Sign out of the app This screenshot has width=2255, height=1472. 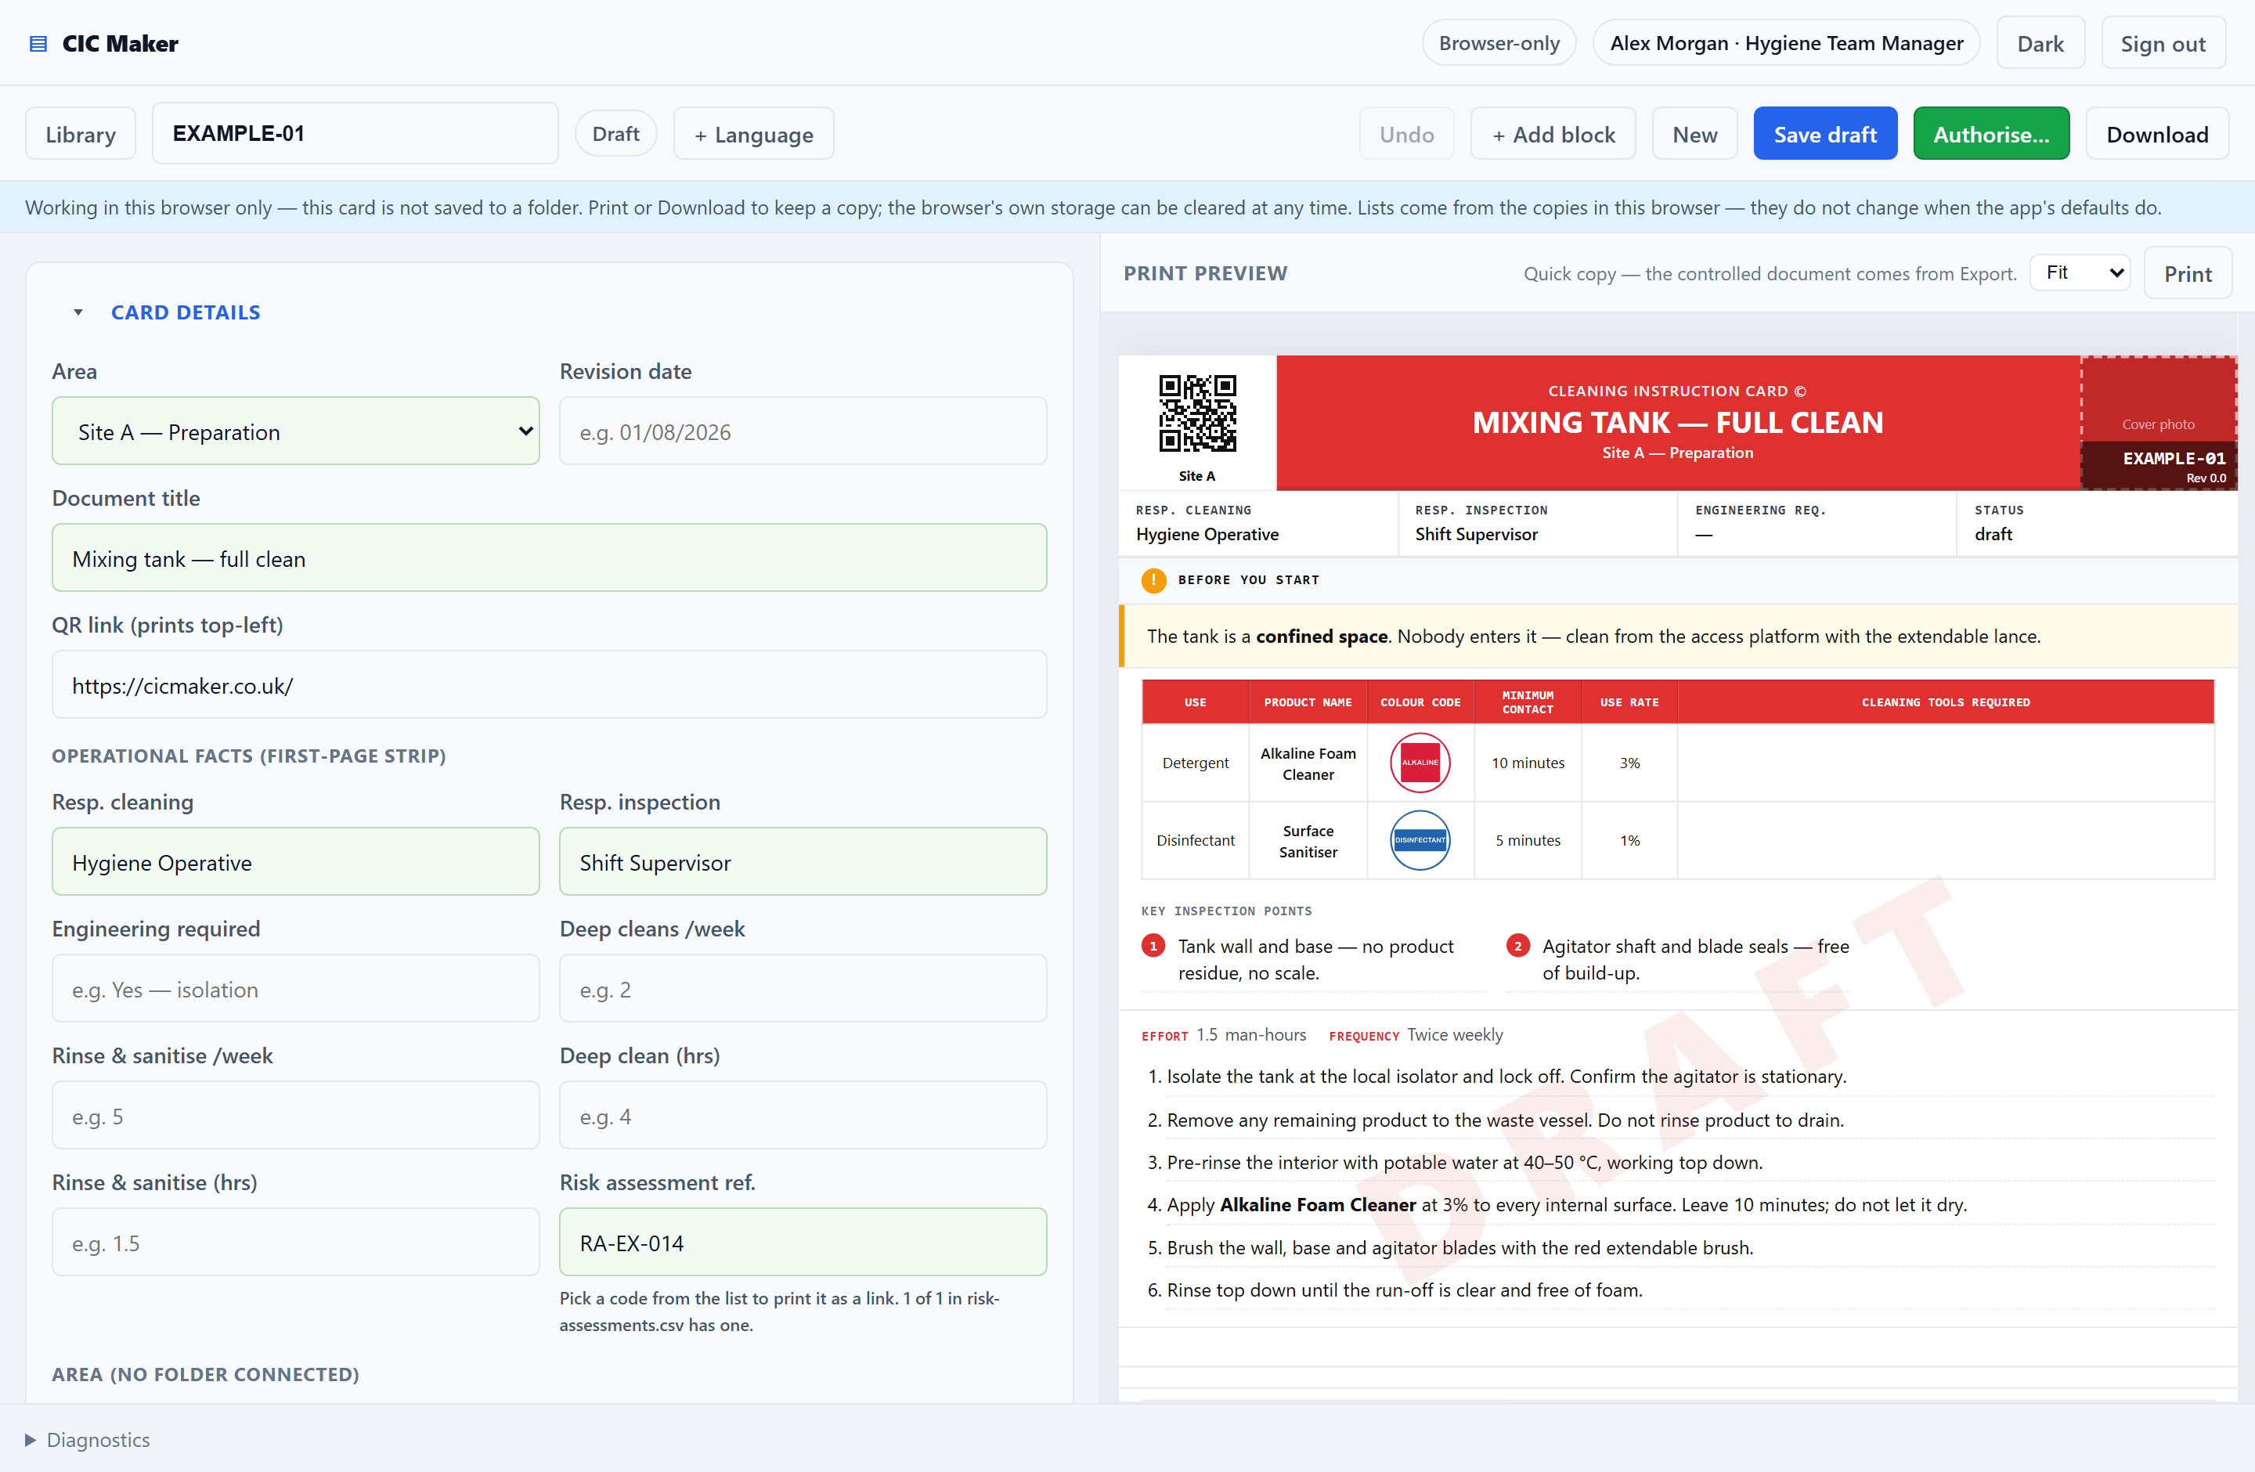coord(2163,44)
